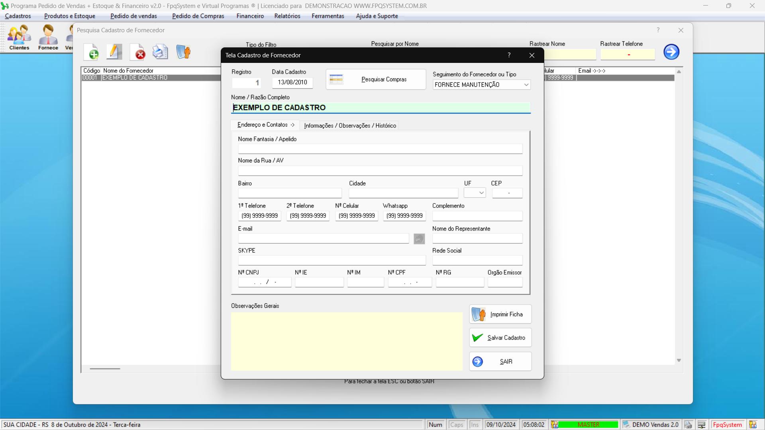Close the Pesquisa Cadastro de Fornecedor window
Viewport: 765px width, 430px height.
[681, 30]
